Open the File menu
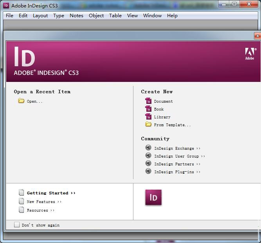 coord(9,16)
